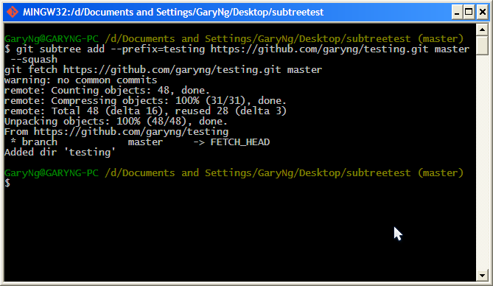
Task: Click the top GaryNg@GARYNG-PC prompt text
Action: (x=52, y=39)
